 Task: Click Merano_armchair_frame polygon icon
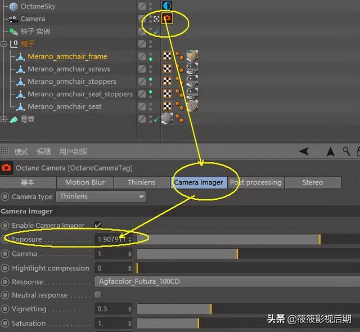click(21, 57)
